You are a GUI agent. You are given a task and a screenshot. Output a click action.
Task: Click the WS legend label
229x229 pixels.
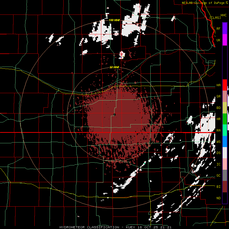(x=218, y=141)
